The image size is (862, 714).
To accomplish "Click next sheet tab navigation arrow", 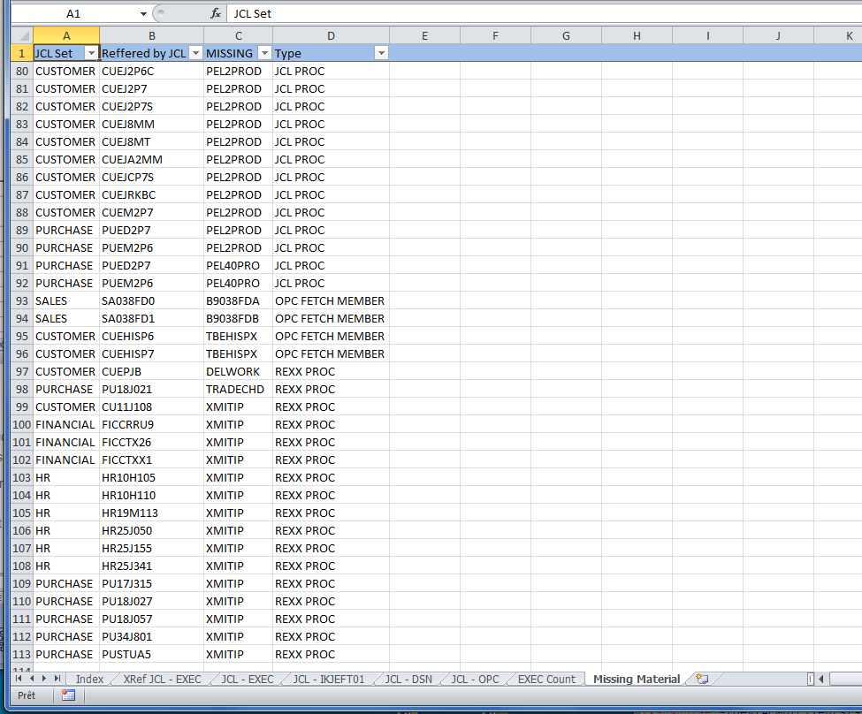I will [x=45, y=679].
